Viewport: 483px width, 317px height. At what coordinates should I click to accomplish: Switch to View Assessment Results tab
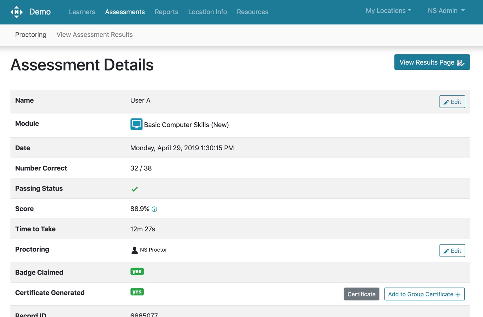(95, 34)
